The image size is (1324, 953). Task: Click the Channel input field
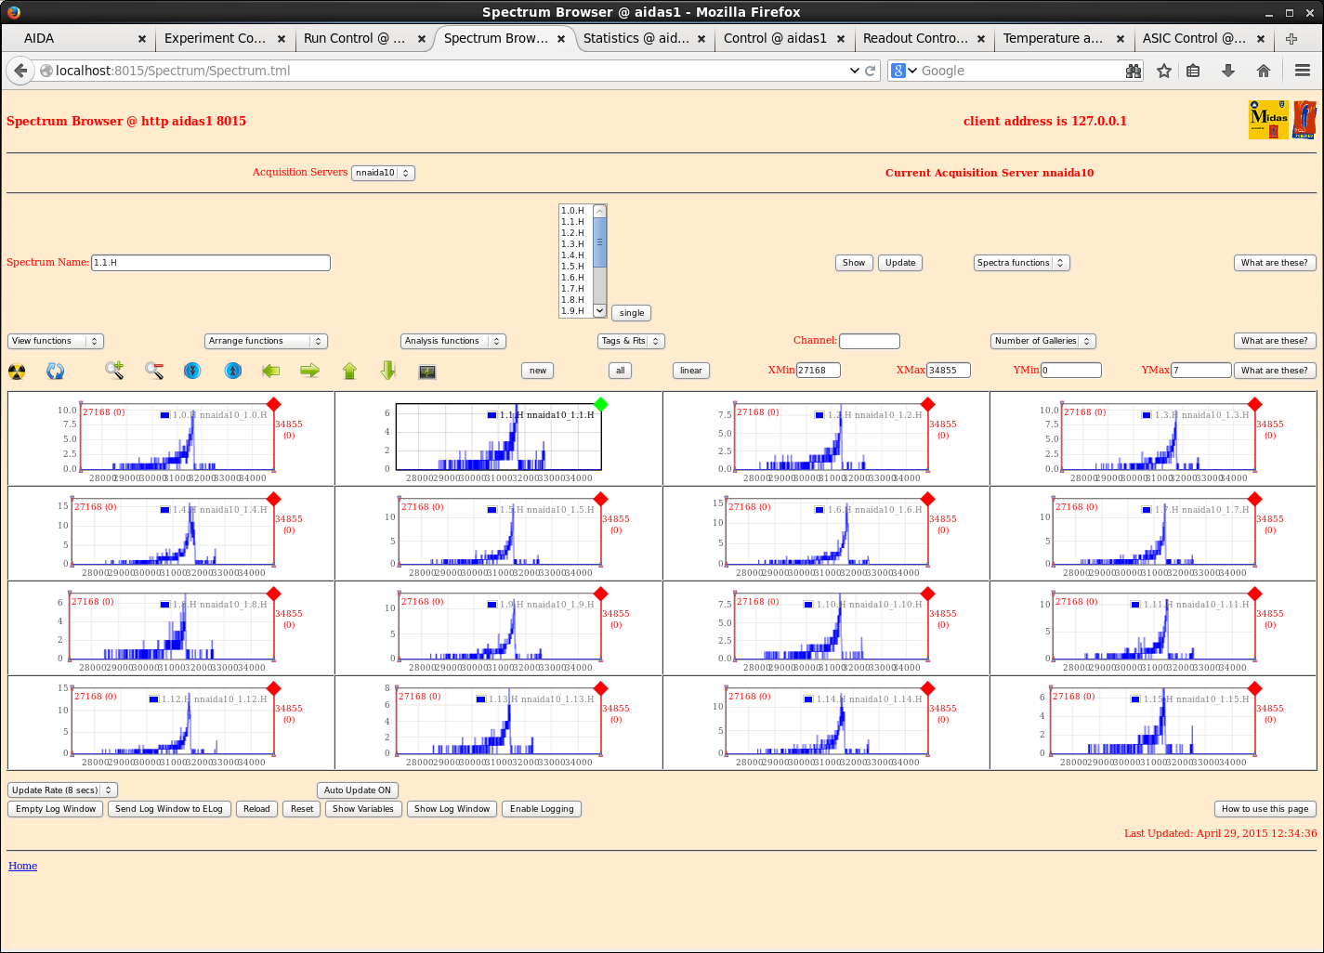(870, 341)
